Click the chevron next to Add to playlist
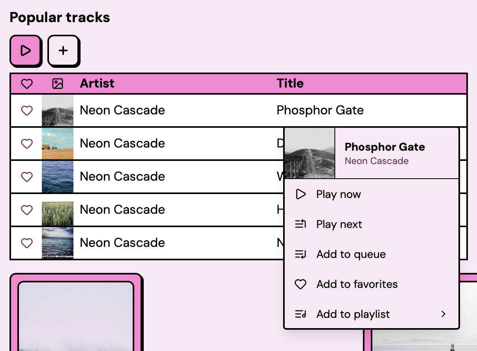Image resolution: width=477 pixels, height=351 pixels. [x=443, y=314]
